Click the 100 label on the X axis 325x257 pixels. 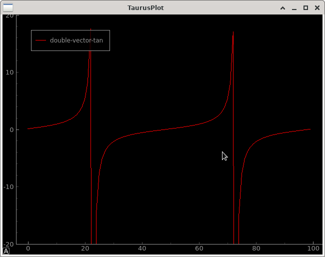(313, 248)
